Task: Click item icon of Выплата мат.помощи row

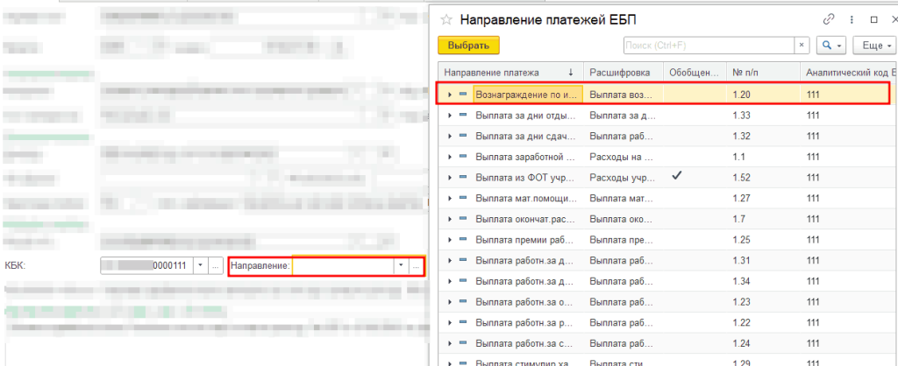Action: tap(463, 198)
